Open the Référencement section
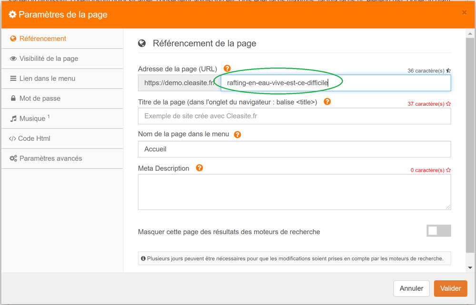The image size is (476, 305). 42,39
